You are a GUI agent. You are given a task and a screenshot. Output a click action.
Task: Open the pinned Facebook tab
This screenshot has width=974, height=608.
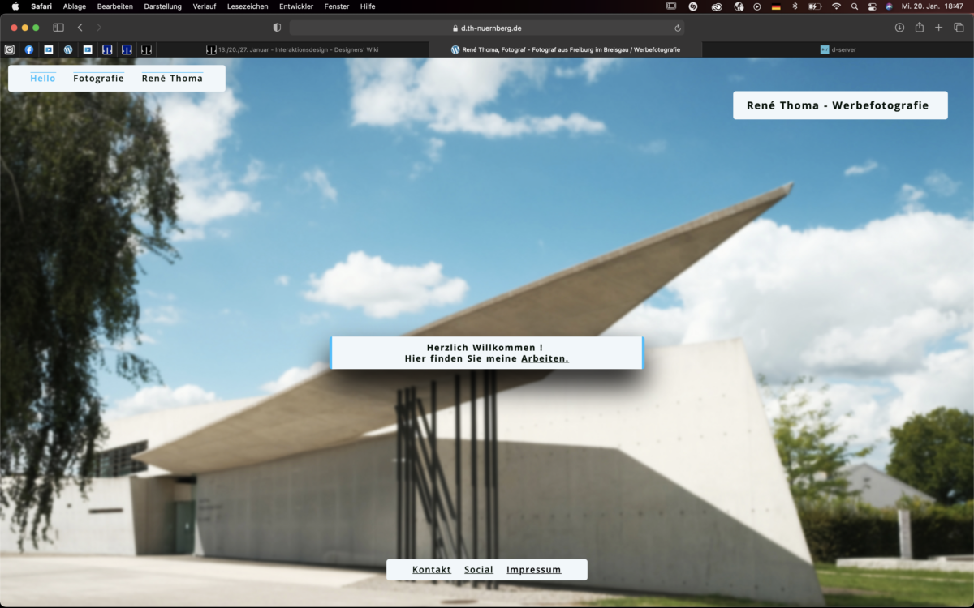[x=29, y=49]
